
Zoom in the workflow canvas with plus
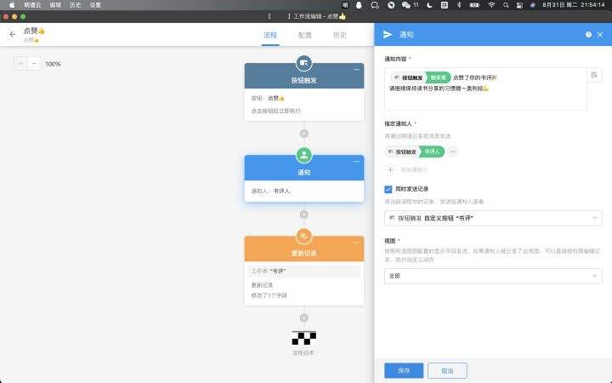tap(20, 63)
